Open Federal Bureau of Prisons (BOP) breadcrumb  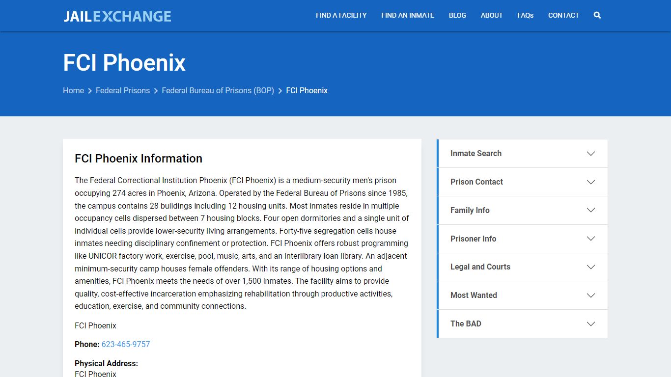[218, 90]
